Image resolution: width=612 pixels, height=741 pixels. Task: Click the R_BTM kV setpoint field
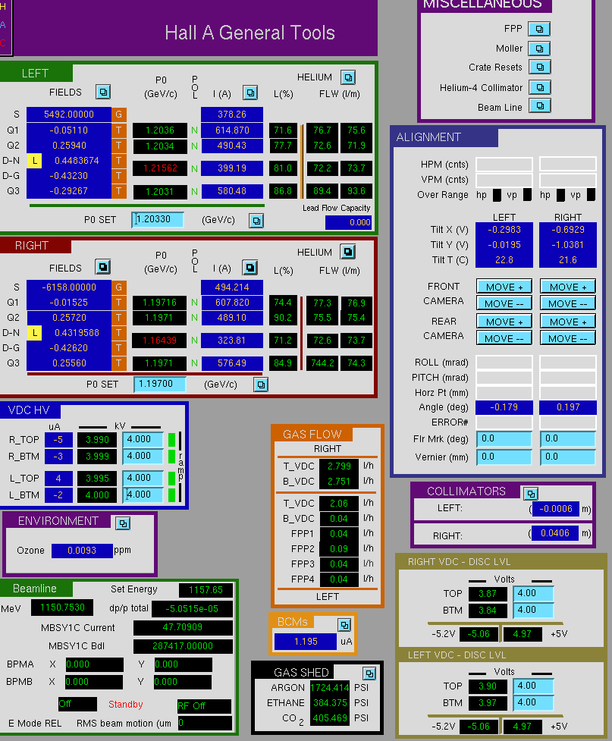click(x=143, y=456)
